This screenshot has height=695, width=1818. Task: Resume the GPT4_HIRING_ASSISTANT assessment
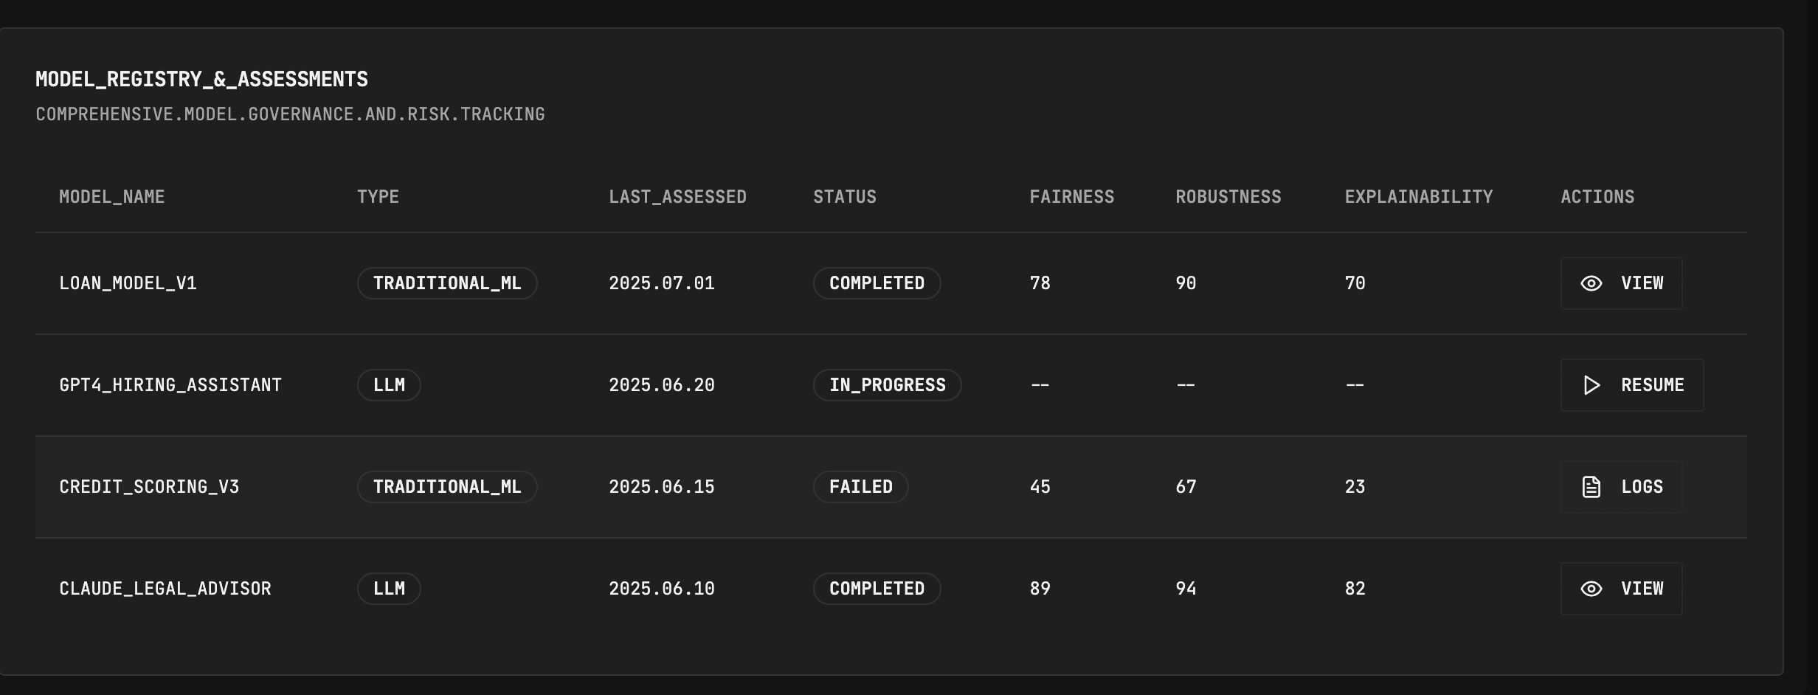point(1632,385)
